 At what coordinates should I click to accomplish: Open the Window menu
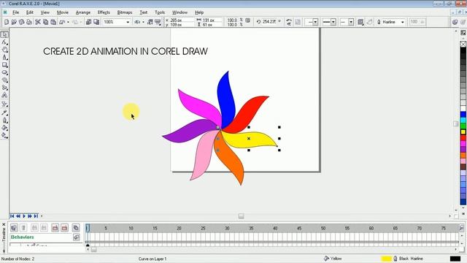point(180,12)
